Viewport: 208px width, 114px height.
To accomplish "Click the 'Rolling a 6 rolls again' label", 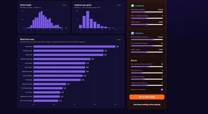I will [x=138, y=89].
